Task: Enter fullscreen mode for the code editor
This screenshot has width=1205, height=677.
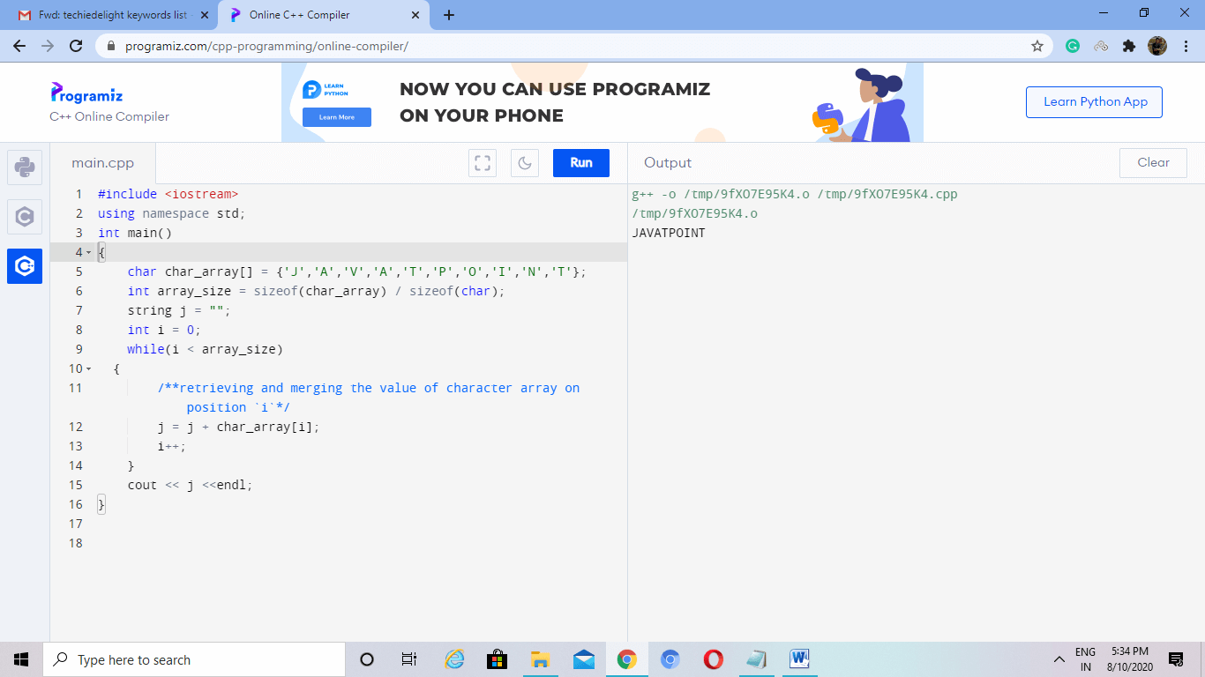Action: [x=482, y=162]
